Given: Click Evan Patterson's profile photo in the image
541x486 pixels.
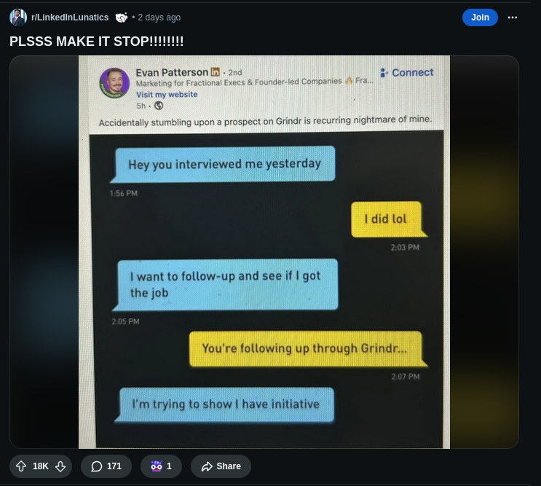Looking at the screenshot, I should point(114,83).
